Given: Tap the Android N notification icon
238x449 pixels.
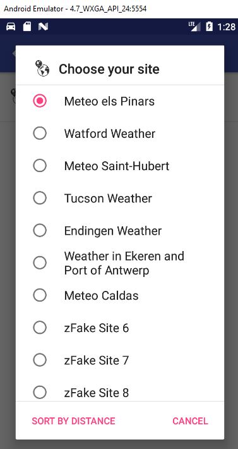Looking at the screenshot, I should [43, 27].
